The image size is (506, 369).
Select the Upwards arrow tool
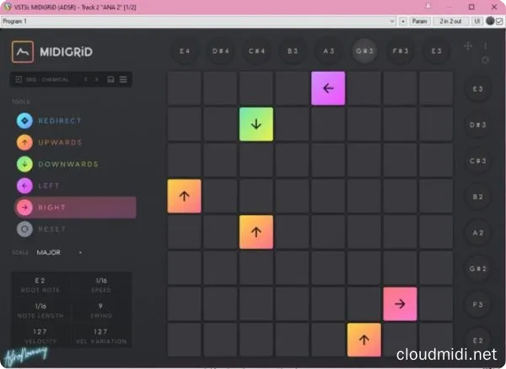24,143
